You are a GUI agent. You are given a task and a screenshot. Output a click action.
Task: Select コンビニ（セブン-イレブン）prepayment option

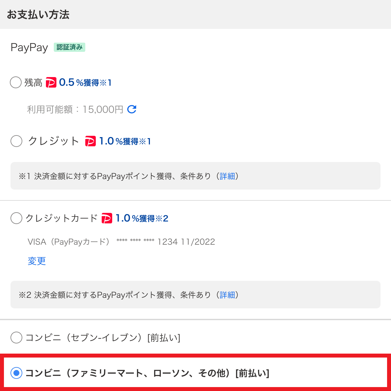coord(16,338)
